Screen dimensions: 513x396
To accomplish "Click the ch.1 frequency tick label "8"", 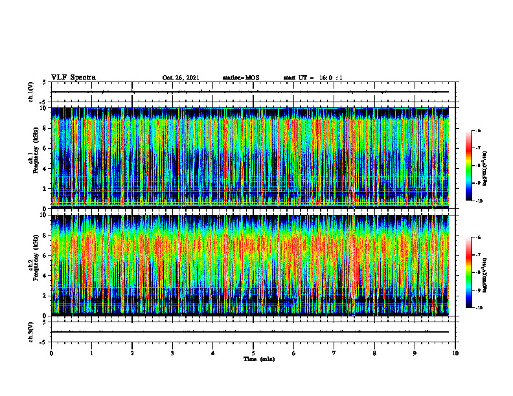I will [x=45, y=128].
